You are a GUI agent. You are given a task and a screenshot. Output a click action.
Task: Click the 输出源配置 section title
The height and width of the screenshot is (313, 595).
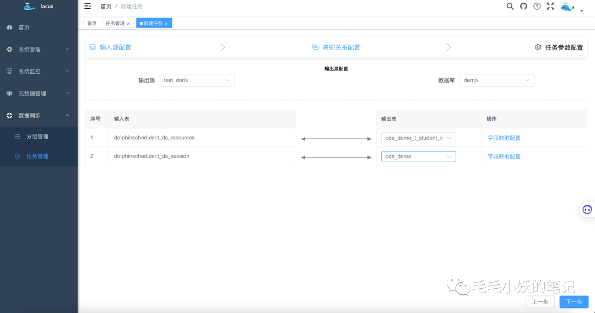click(x=336, y=69)
